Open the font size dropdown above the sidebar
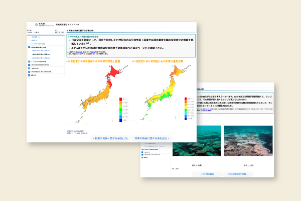The height and width of the screenshot is (201, 301). point(57,32)
